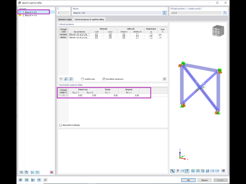Click the grayed numbering icon in preview toolbar
The width and height of the screenshot is (246, 184).
pyautogui.click(x=178, y=171)
